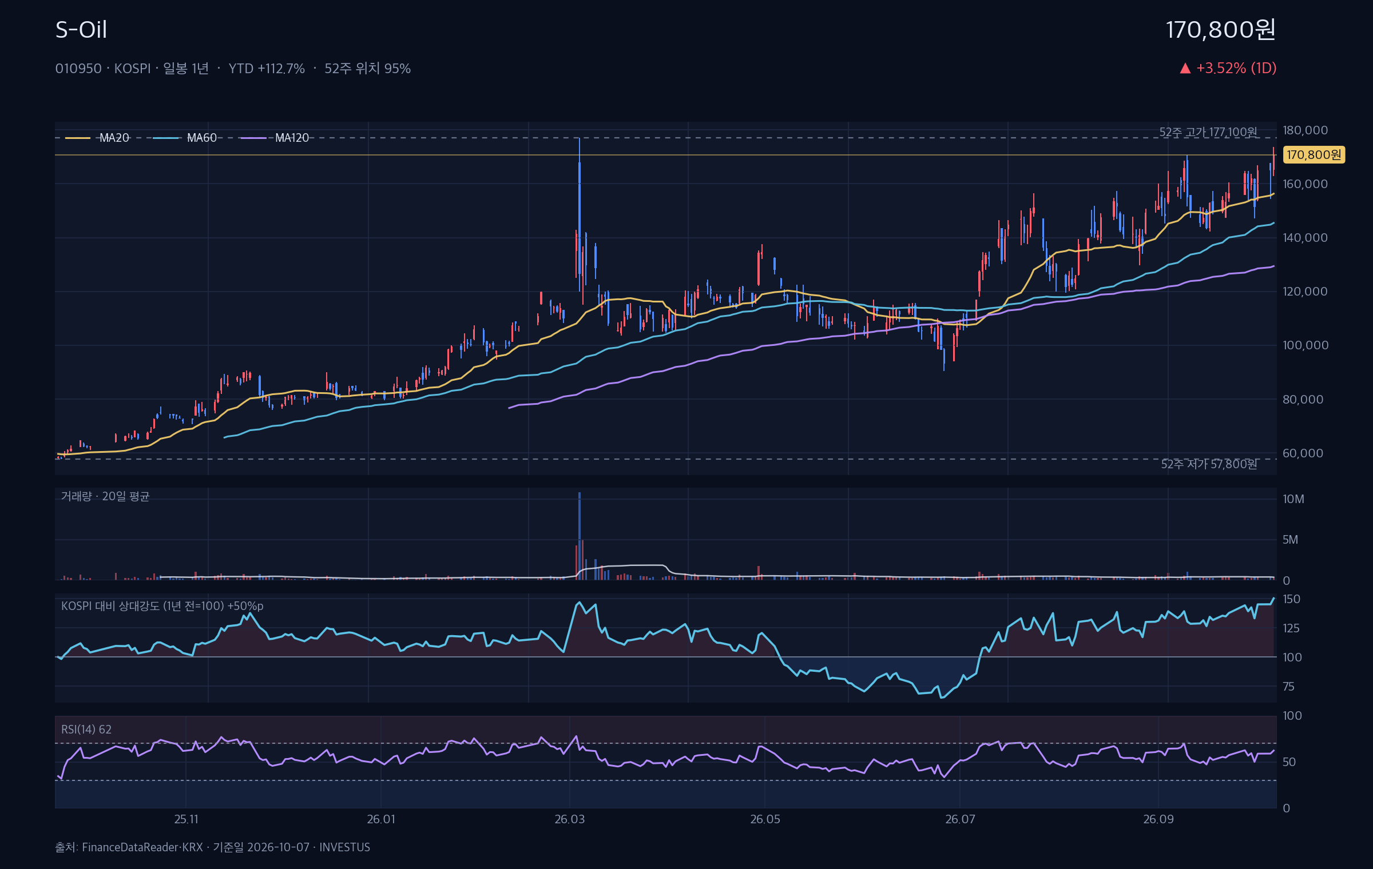Click the 80,000 price axis label
Screen dimensions: 1373x869
coord(1303,400)
